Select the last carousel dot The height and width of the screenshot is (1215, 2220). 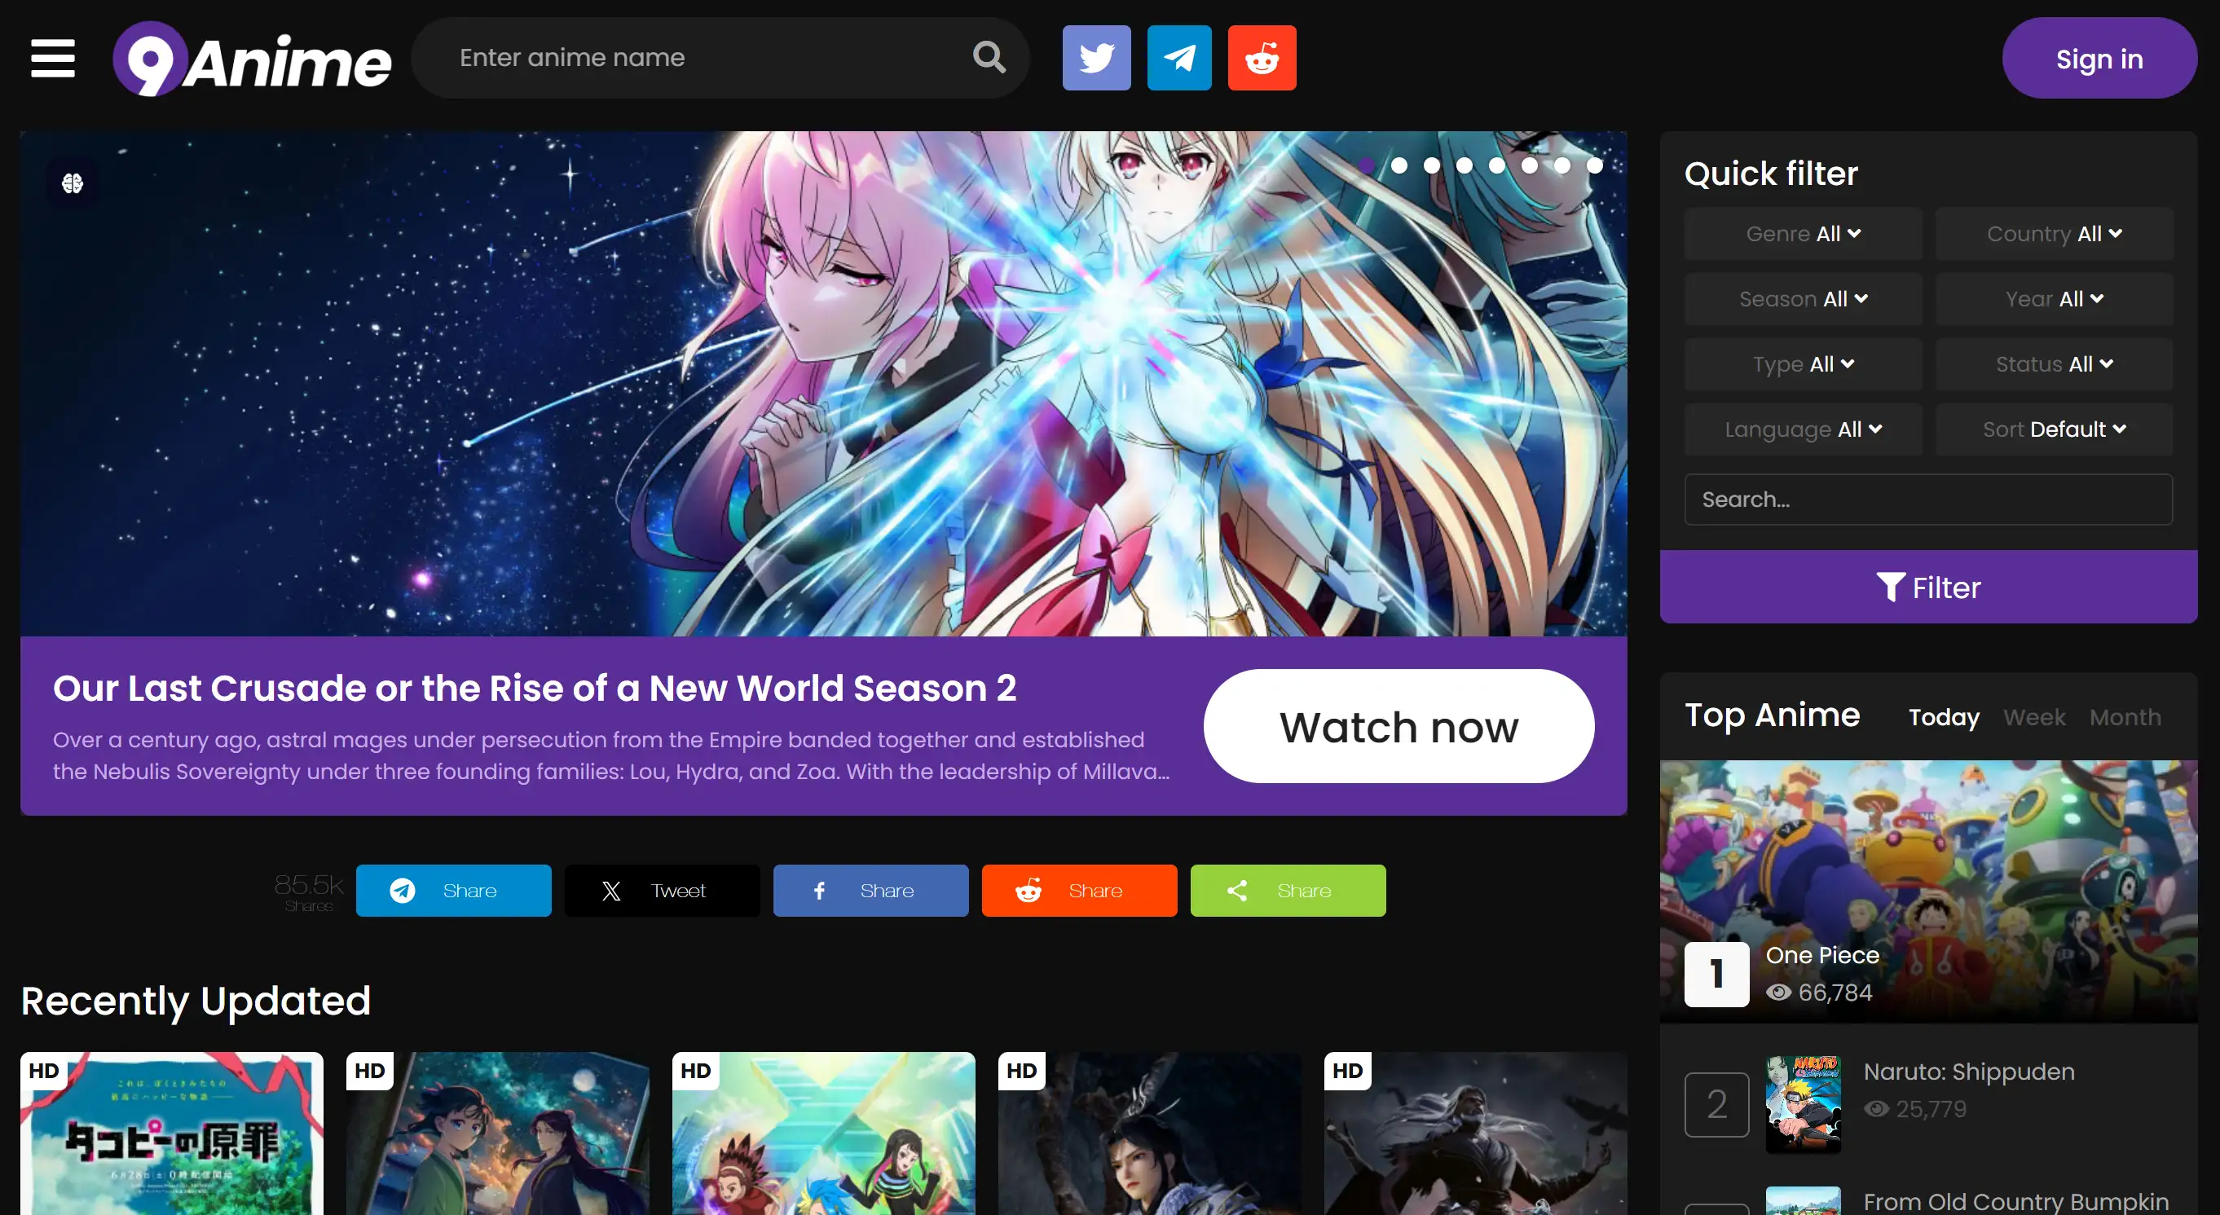point(1595,165)
